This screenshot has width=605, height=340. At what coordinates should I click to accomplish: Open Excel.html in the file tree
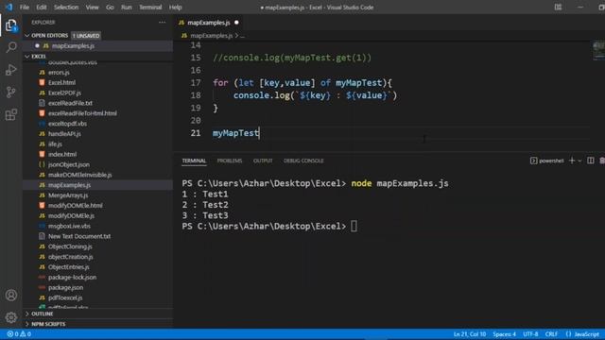click(x=61, y=82)
